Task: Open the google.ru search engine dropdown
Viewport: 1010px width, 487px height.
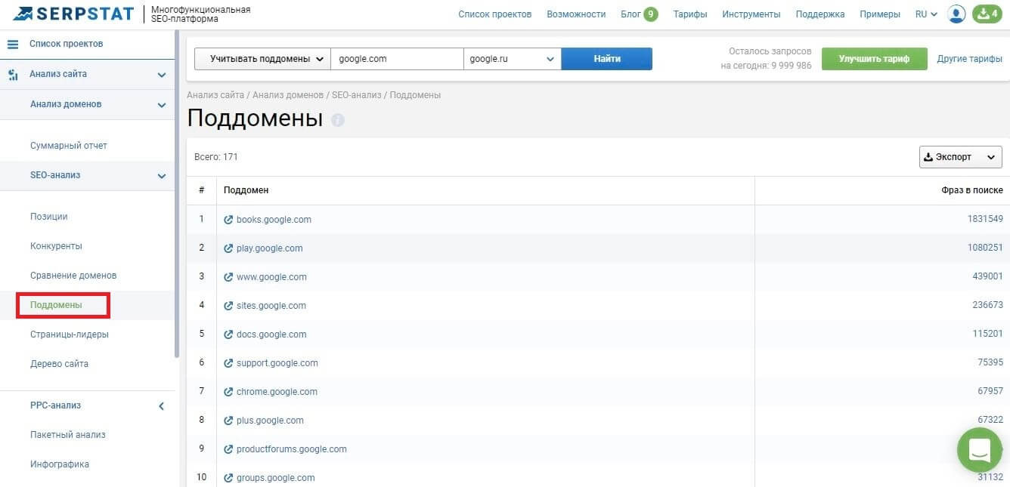Action: 512,59
